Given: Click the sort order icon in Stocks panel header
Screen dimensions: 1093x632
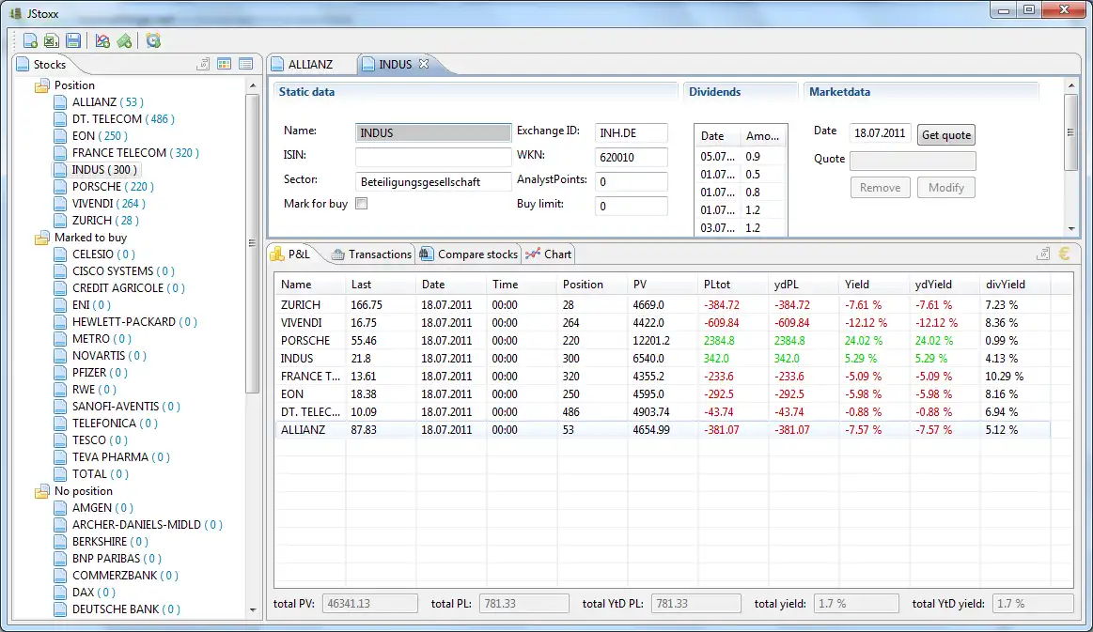Looking at the screenshot, I should pos(203,64).
